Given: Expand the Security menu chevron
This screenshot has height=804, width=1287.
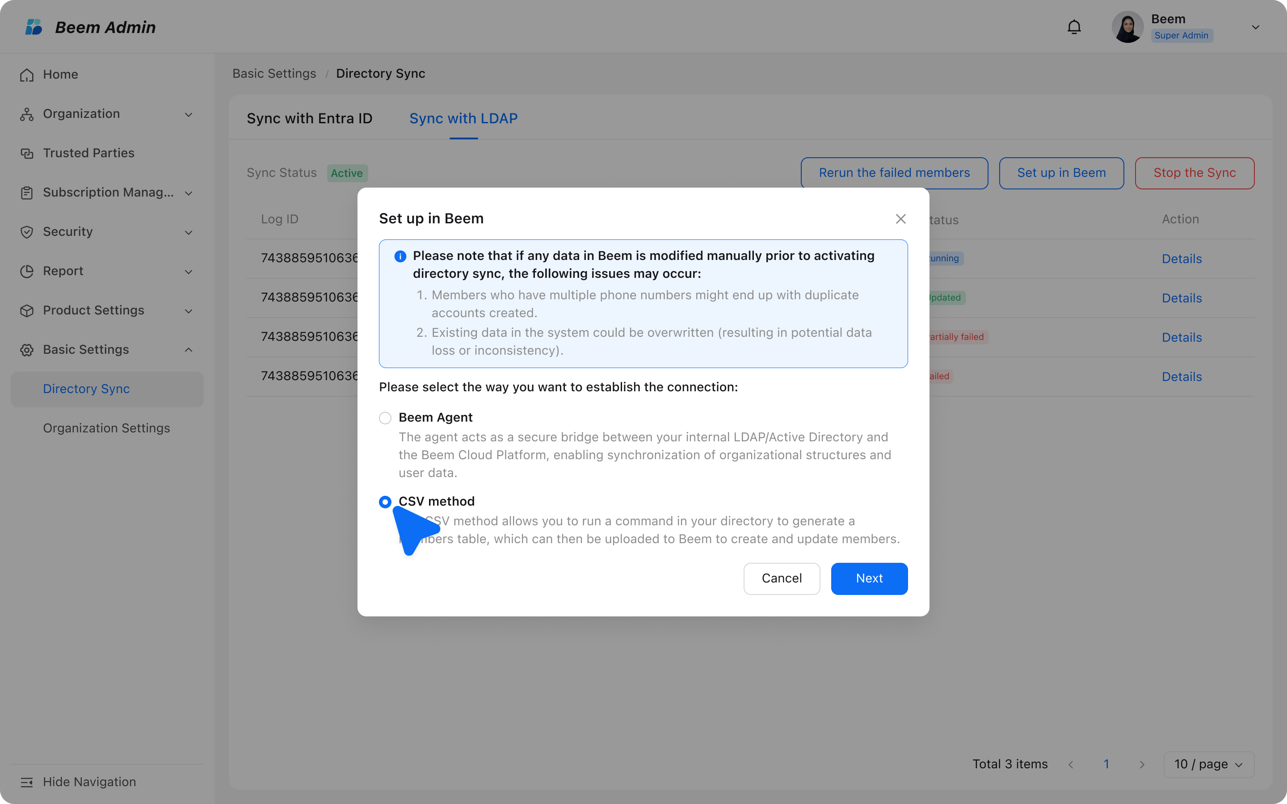Looking at the screenshot, I should 189,232.
